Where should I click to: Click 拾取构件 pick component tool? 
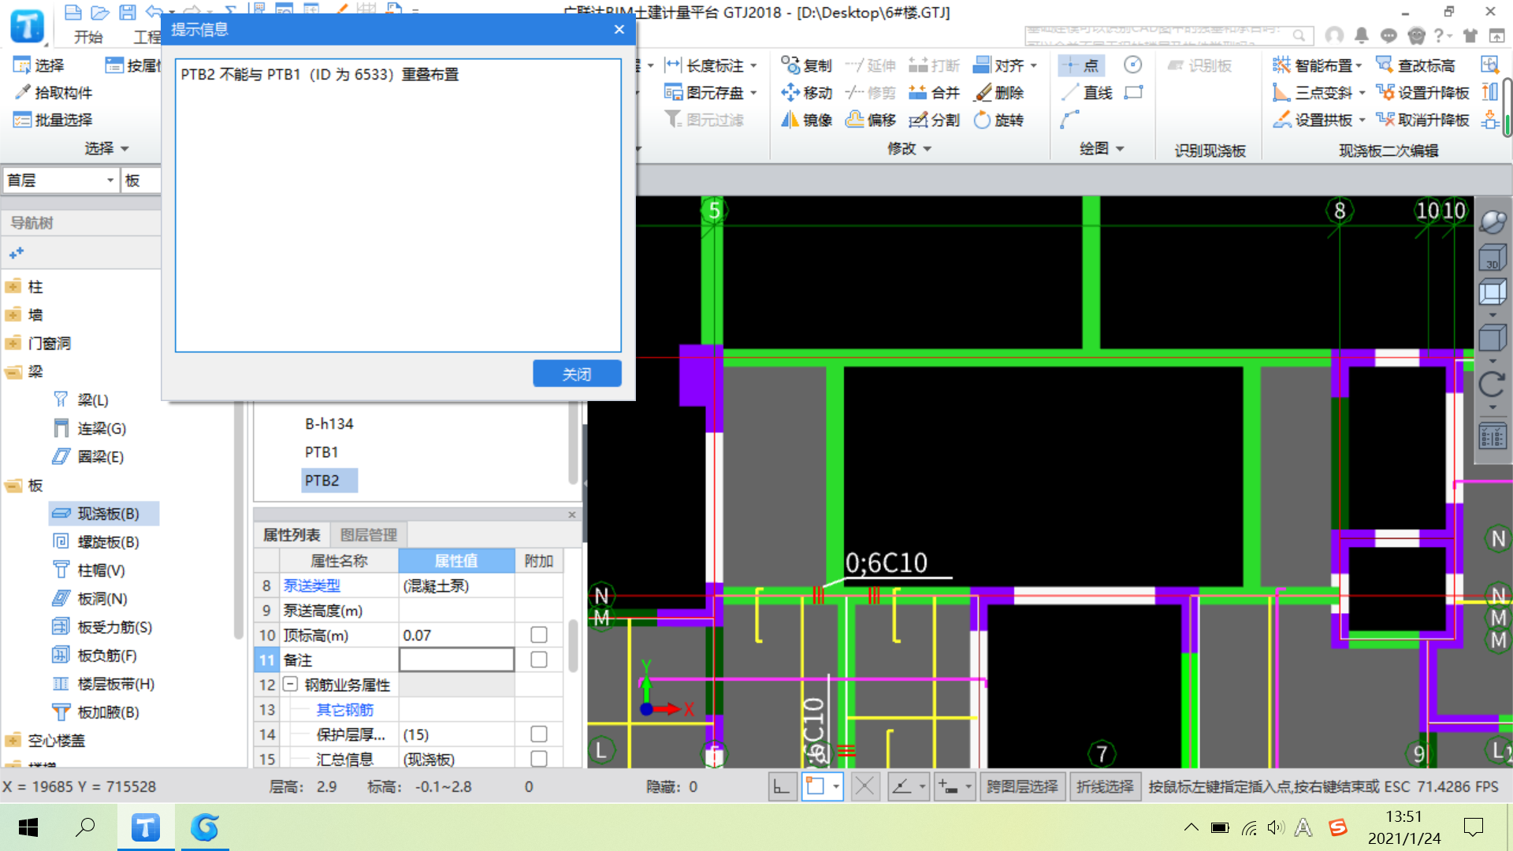pyautogui.click(x=54, y=93)
